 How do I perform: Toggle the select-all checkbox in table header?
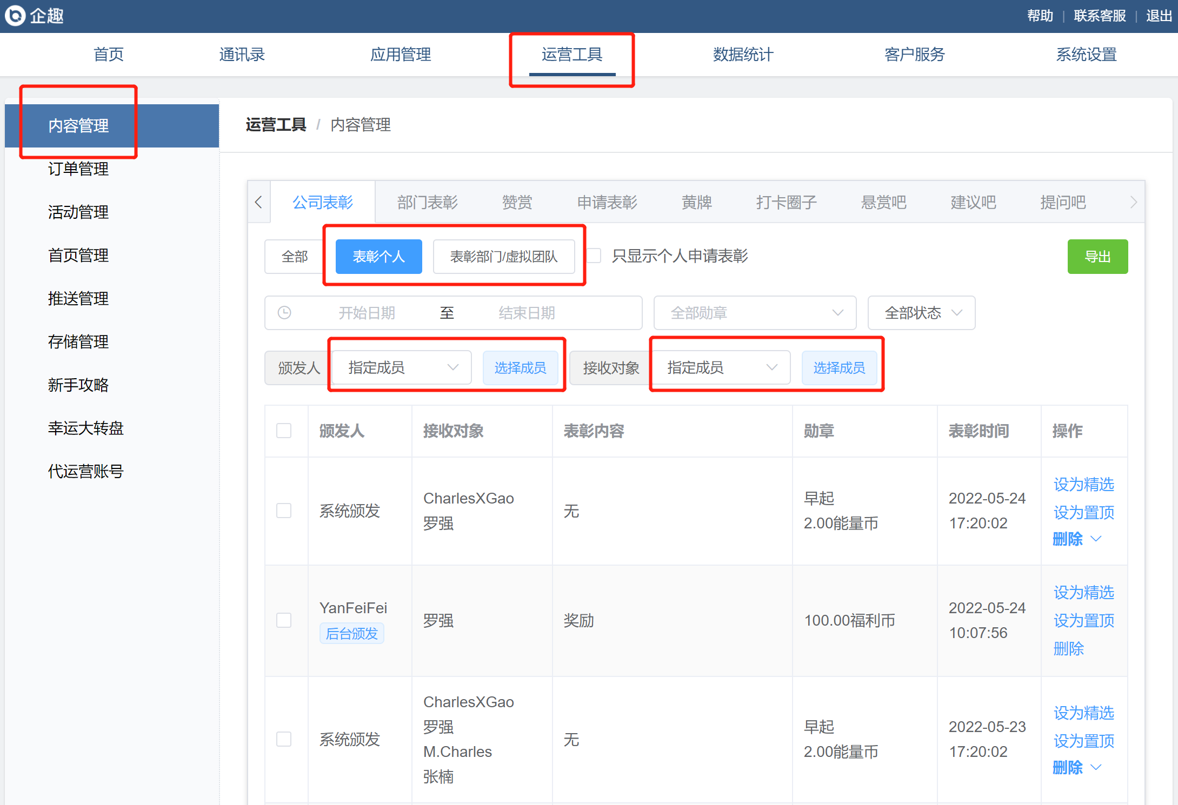284,431
